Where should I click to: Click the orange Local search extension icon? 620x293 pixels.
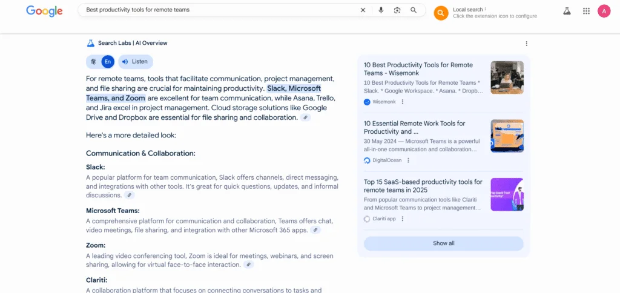tap(441, 13)
